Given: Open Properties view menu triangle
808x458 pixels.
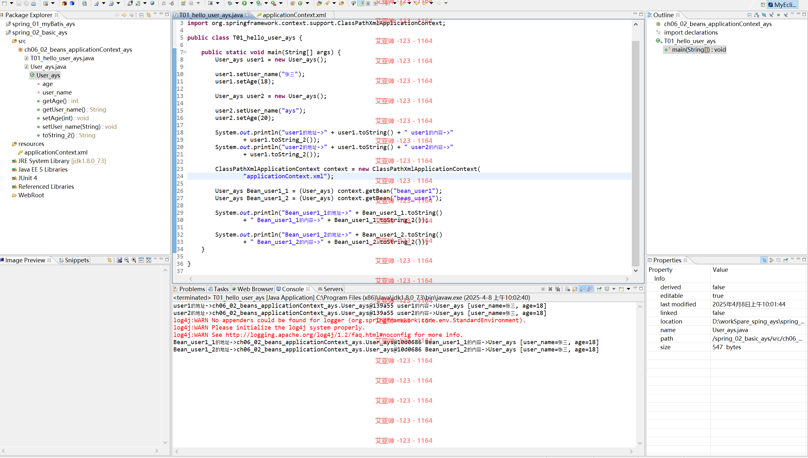Looking at the screenshot, I should [x=792, y=259].
